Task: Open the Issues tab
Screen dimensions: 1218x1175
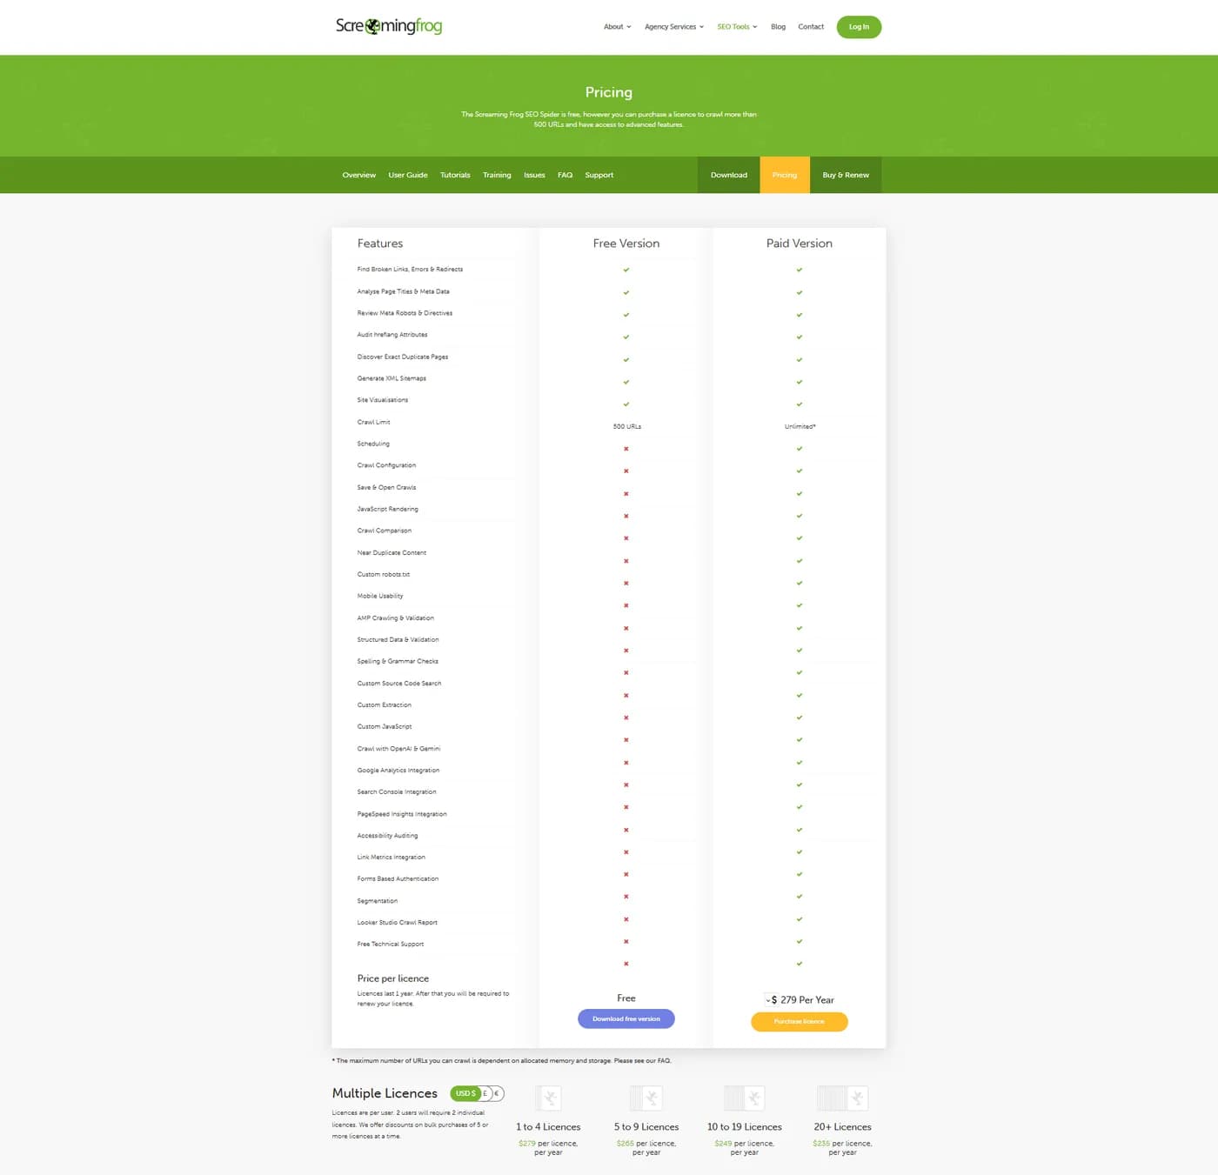Action: (534, 175)
